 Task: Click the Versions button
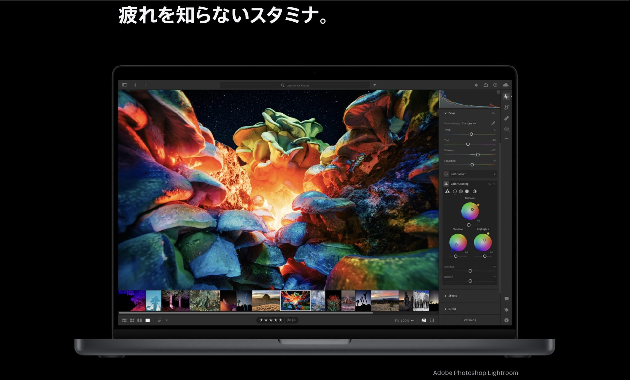pyautogui.click(x=470, y=320)
